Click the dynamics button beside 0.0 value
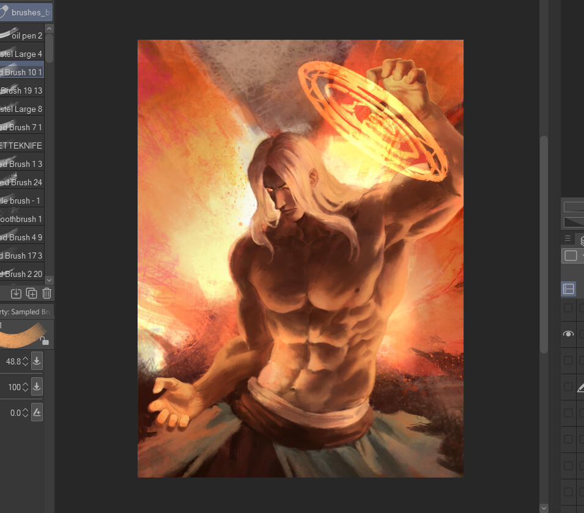This screenshot has width=584, height=513. tap(37, 413)
